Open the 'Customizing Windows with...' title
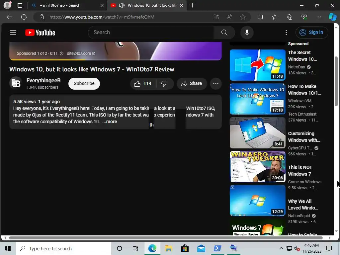The width and height of the screenshot is (340, 255). (304, 137)
